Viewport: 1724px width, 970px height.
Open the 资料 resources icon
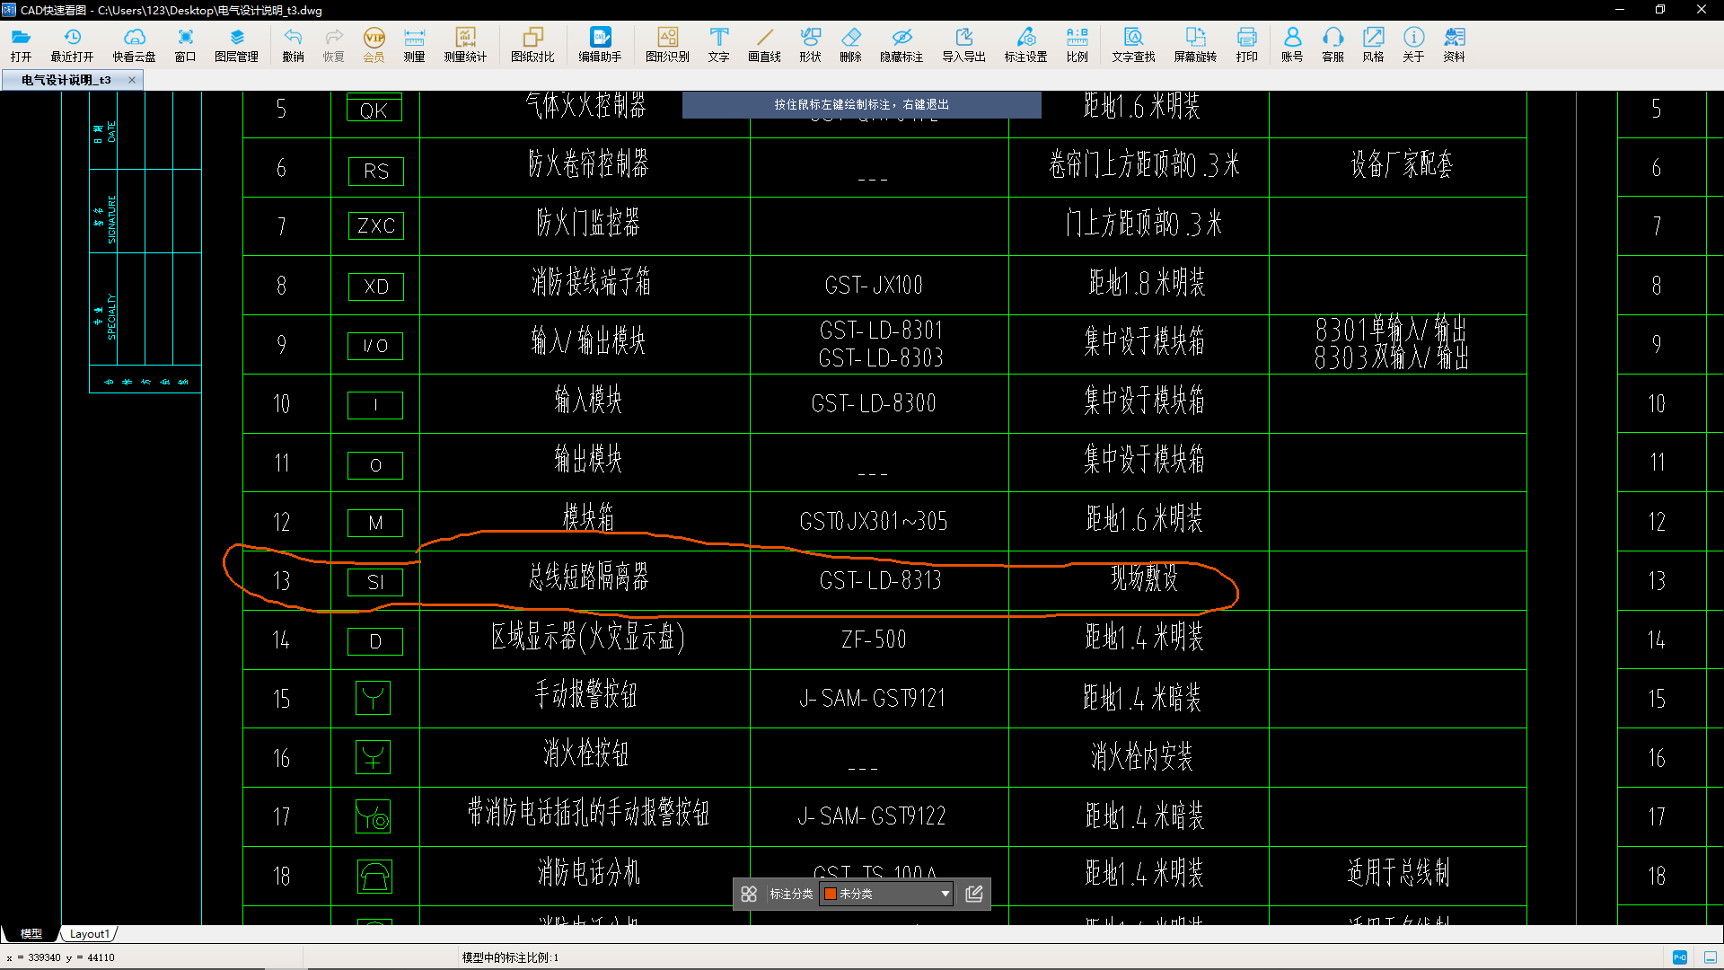1454,44
